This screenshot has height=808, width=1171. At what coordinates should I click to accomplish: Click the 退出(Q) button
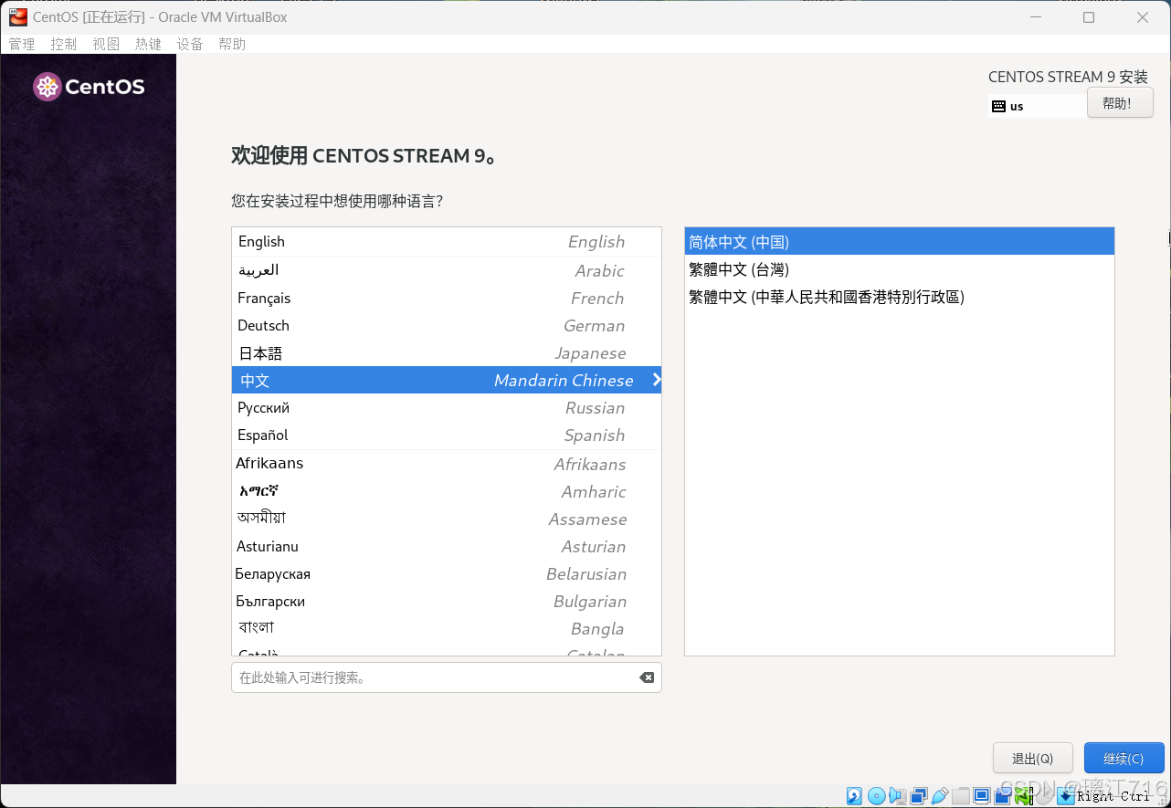click(1033, 758)
